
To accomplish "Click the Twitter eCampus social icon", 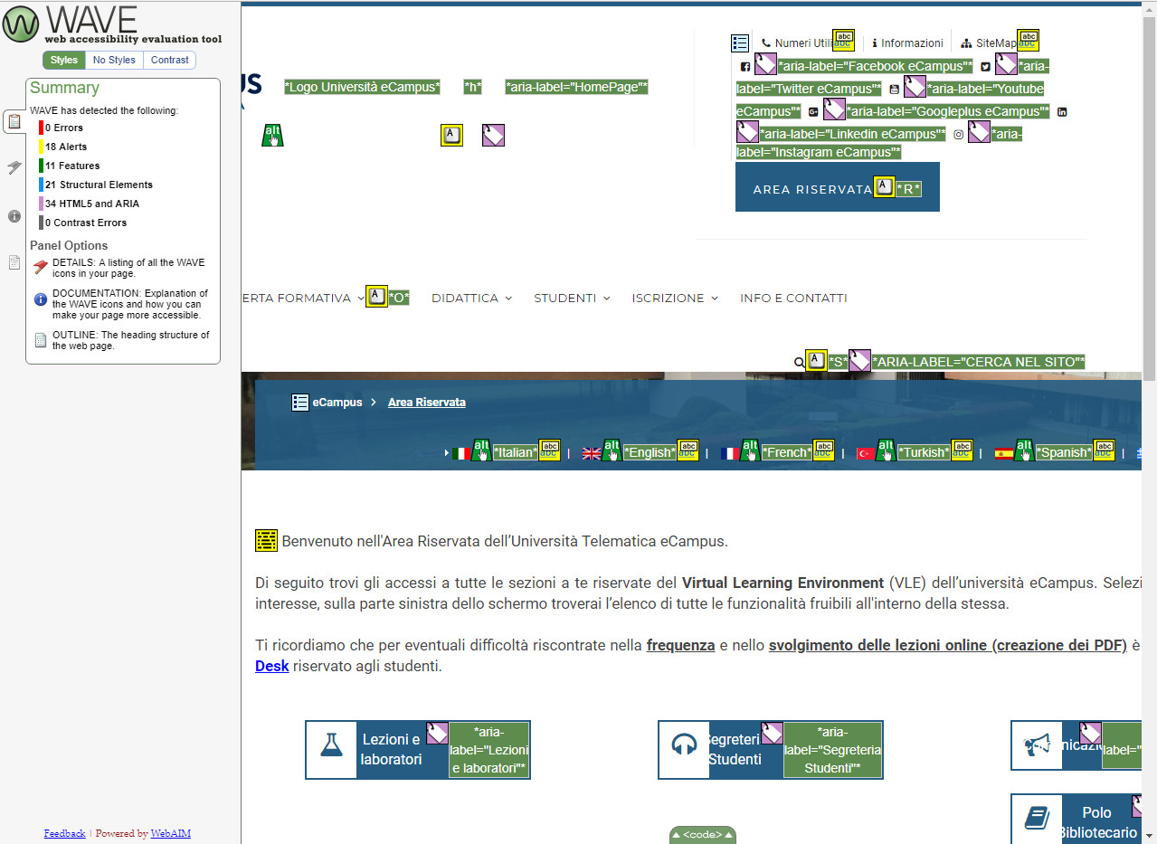I will click(x=985, y=67).
